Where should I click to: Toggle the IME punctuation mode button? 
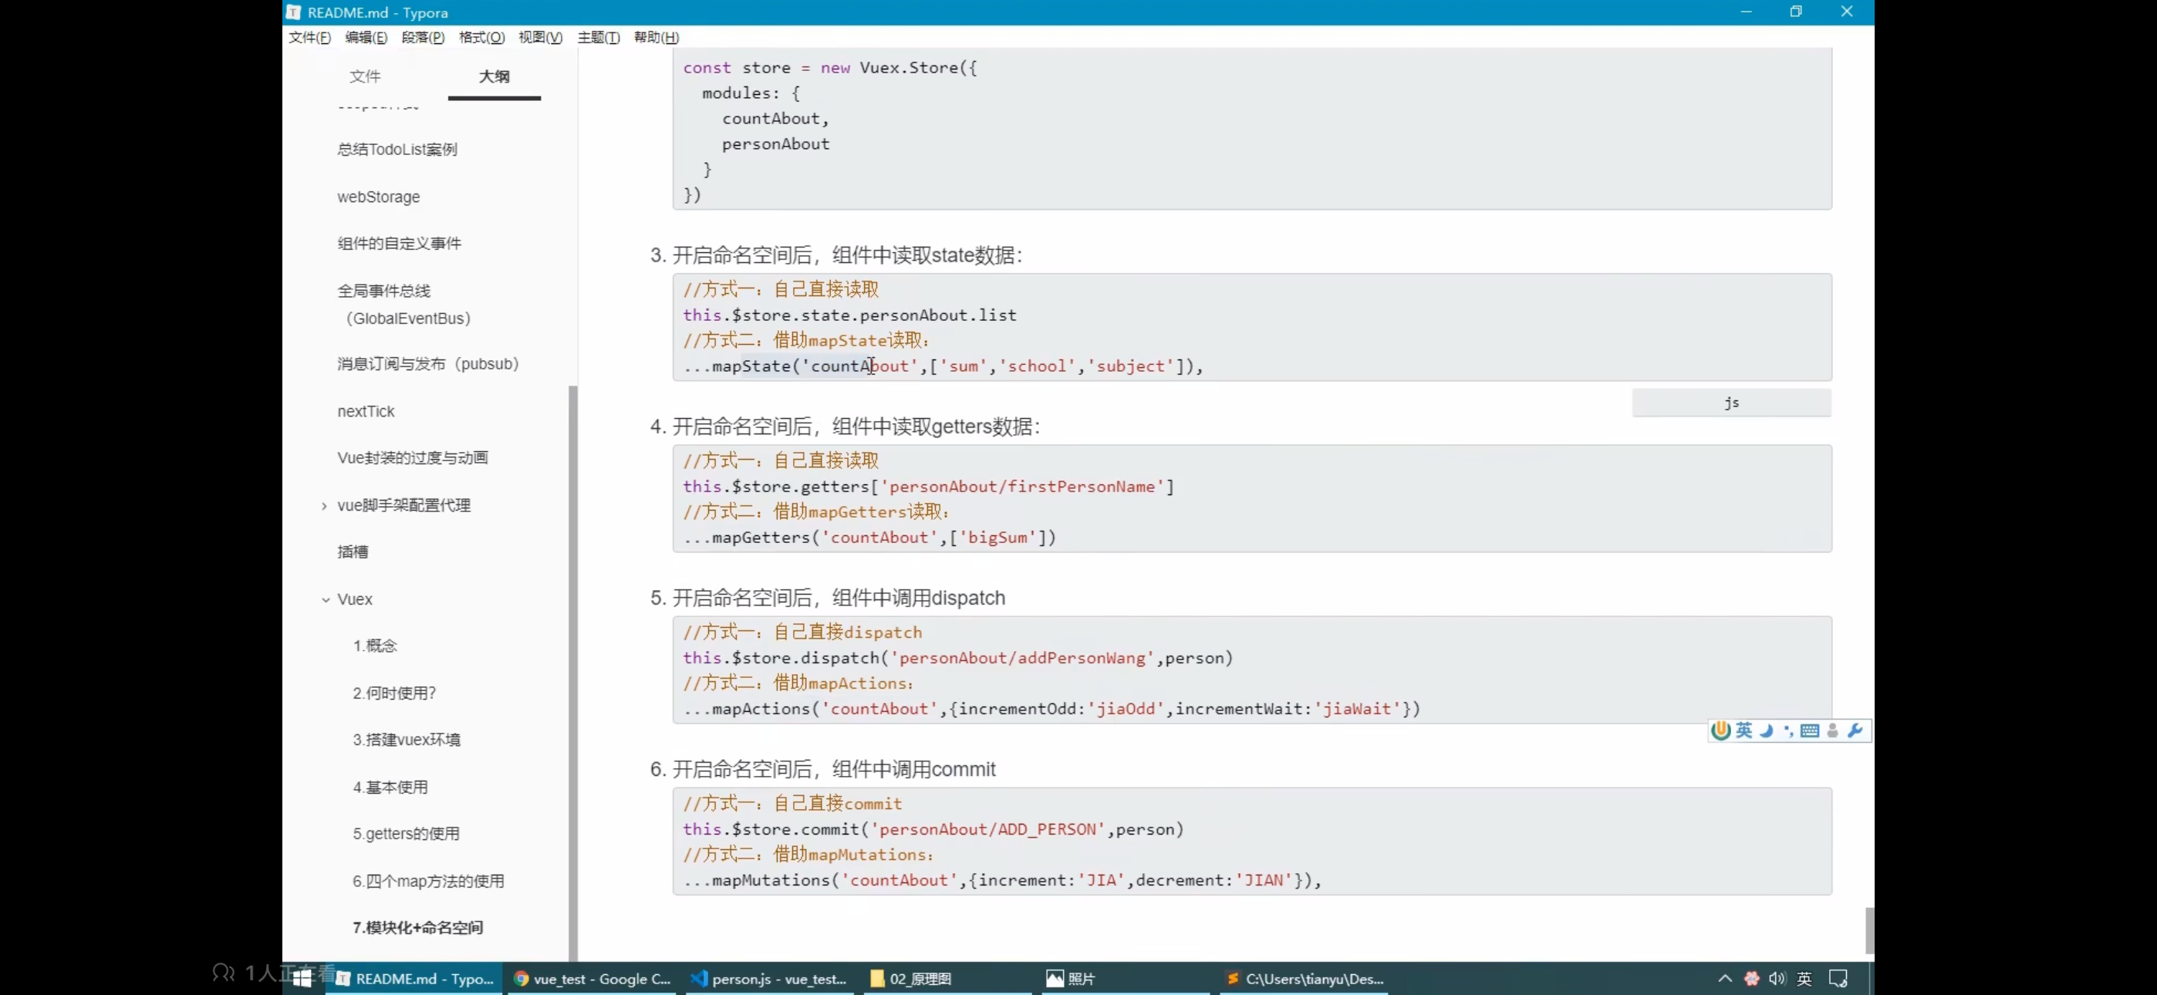[x=1788, y=730]
